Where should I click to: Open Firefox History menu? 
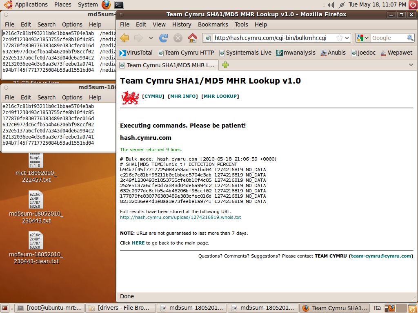[182, 24]
